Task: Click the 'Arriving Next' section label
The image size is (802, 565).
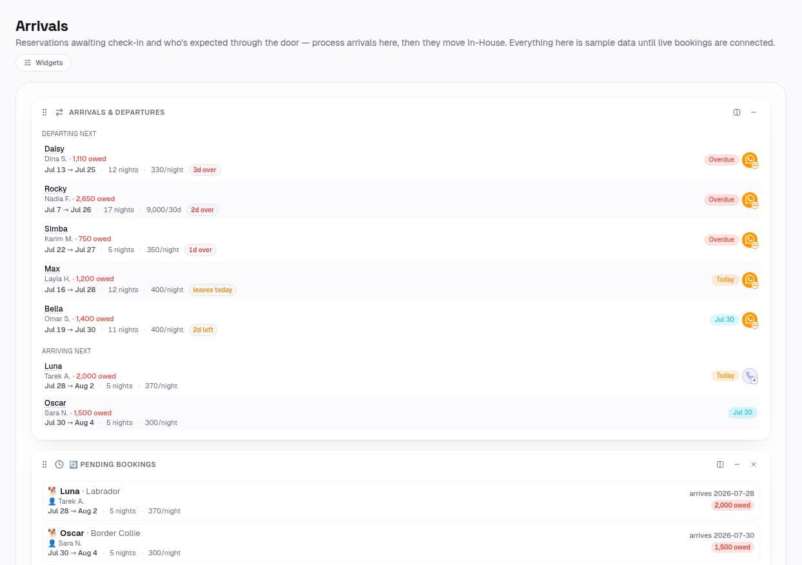Action: [x=66, y=352]
